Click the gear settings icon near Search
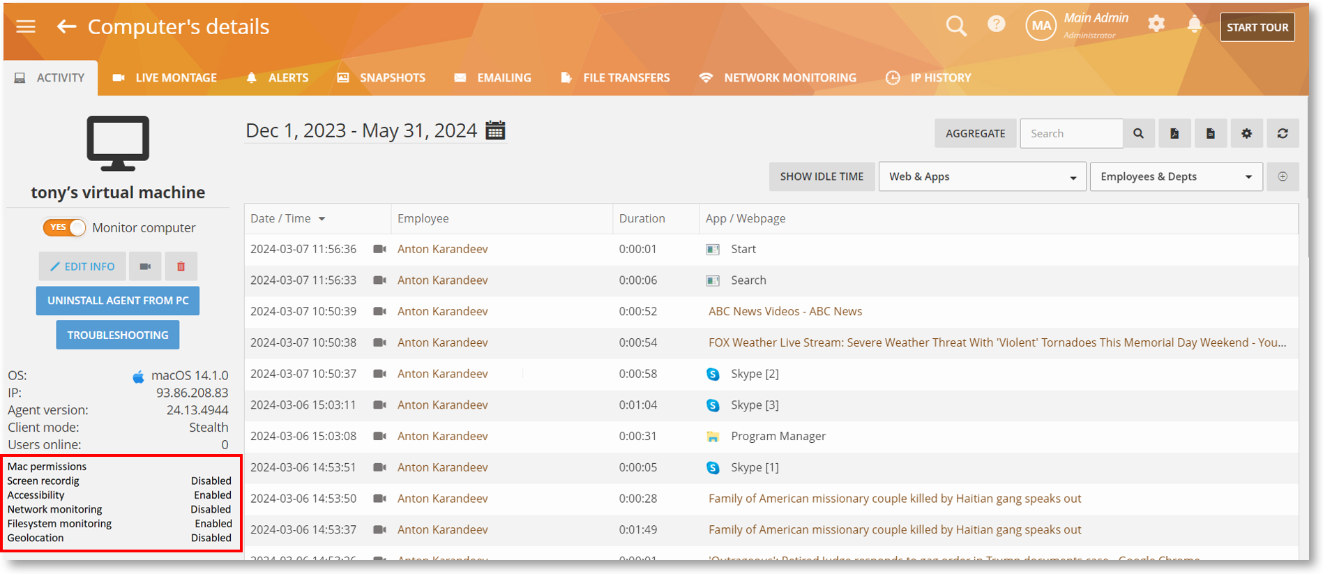The image size is (1323, 574). pyautogui.click(x=1246, y=133)
